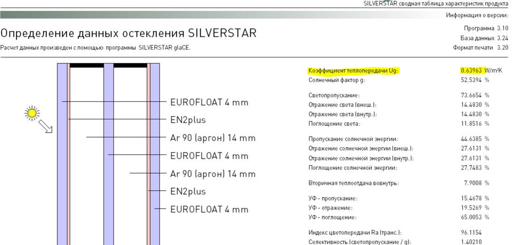Click 'Информация о версии:' text
The width and height of the screenshot is (516, 245).
pos(477,15)
